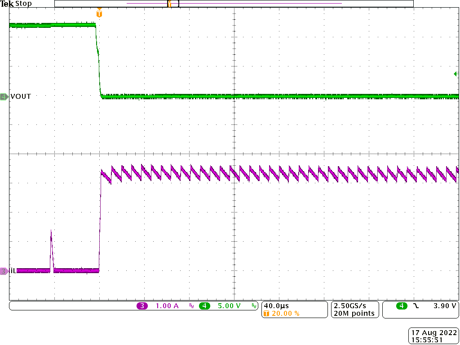Open the channel 4 vertical scale 5.00 V readout
Image resolution: width=460 pixels, height=345 pixels.
(x=224, y=305)
